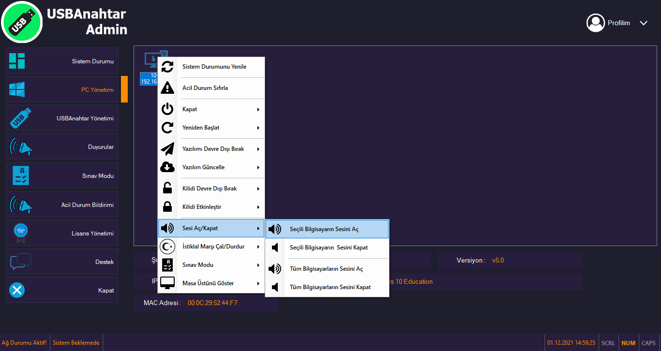Mute the selected computer via Sesini Kapat
Image resolution: width=661 pixels, height=351 pixels.
click(x=328, y=248)
